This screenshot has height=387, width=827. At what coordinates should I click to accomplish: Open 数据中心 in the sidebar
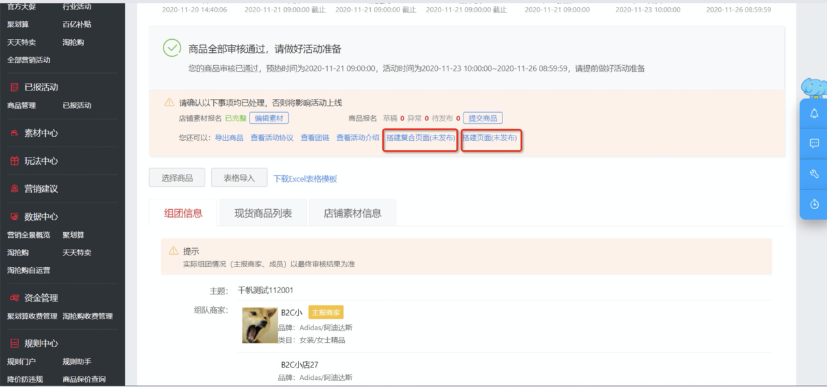(x=41, y=217)
